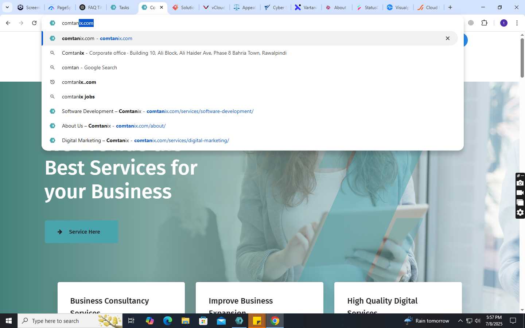This screenshot has height=328, width=525.
Task: Open network settings tray icon
Action: (469, 321)
